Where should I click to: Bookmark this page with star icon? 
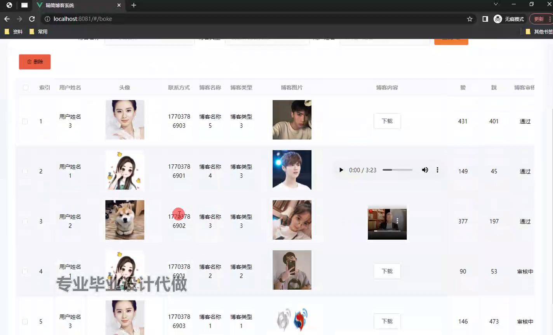click(470, 19)
